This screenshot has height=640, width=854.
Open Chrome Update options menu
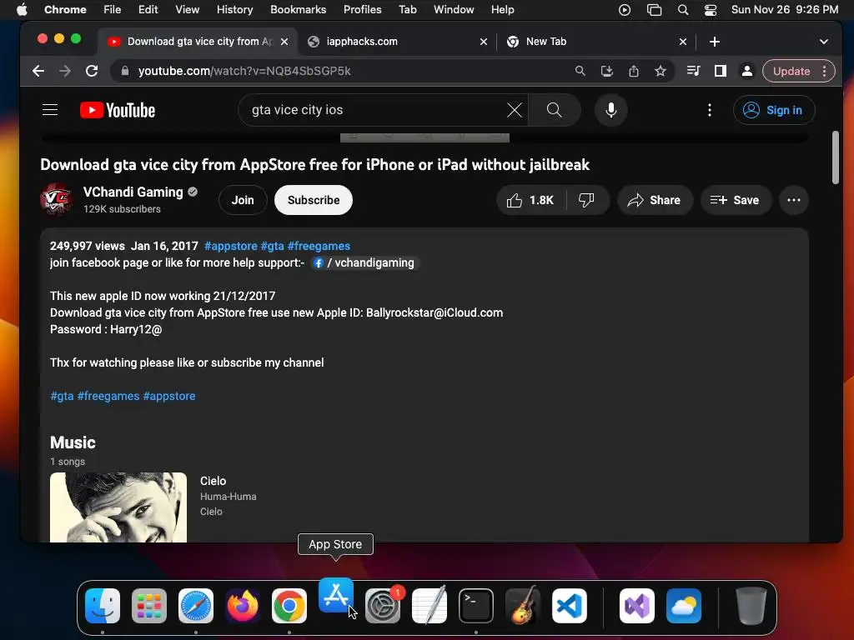[x=825, y=71]
